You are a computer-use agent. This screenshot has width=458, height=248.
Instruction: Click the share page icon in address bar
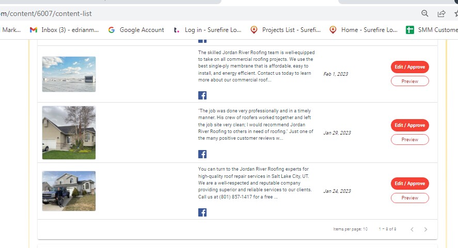coord(441,13)
